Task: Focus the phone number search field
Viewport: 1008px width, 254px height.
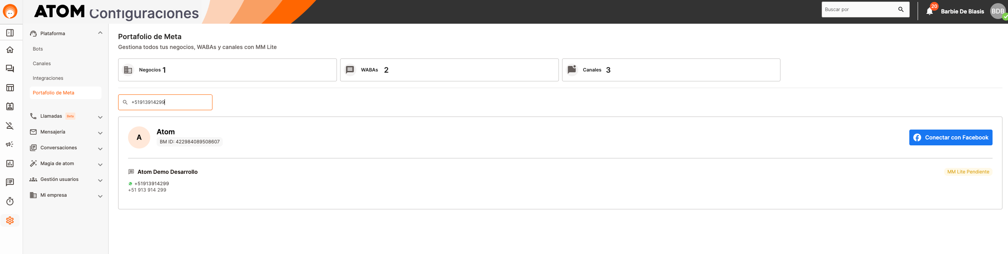Action: [168, 102]
